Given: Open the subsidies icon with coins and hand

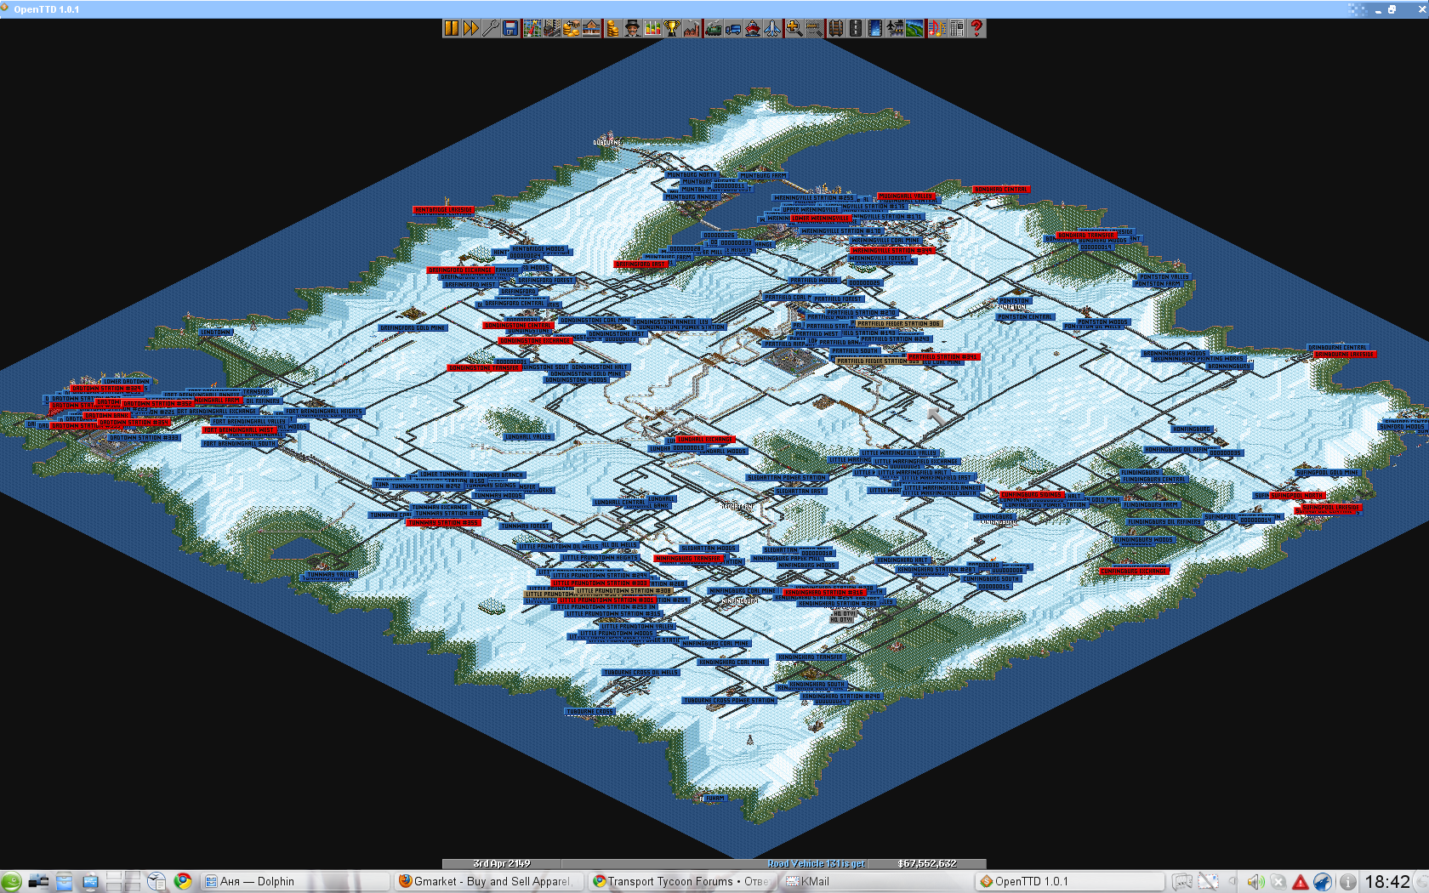Looking at the screenshot, I should point(572,28).
